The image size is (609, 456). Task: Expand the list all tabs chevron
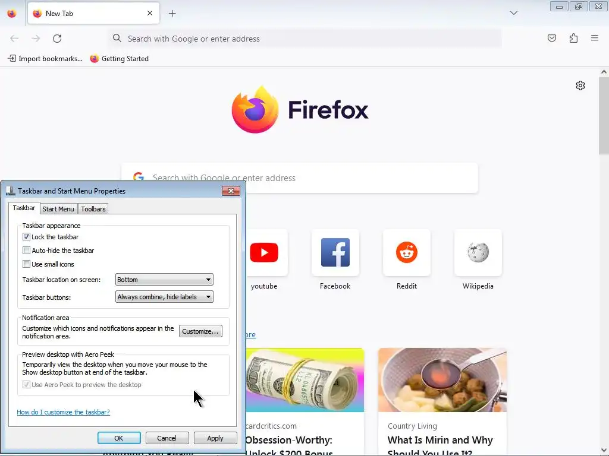click(x=513, y=13)
